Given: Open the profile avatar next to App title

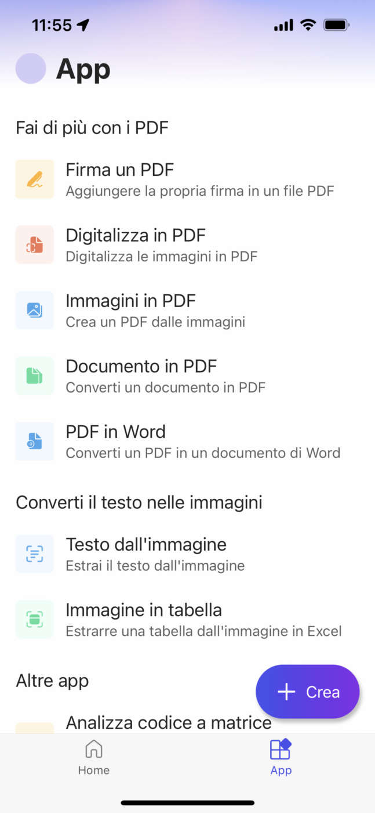Looking at the screenshot, I should [x=31, y=69].
